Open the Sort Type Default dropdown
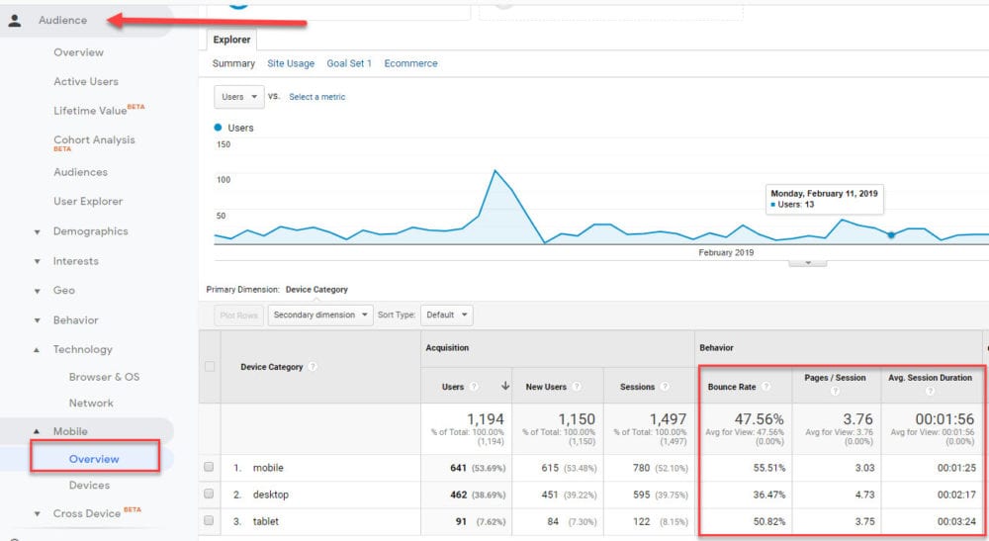 447,316
